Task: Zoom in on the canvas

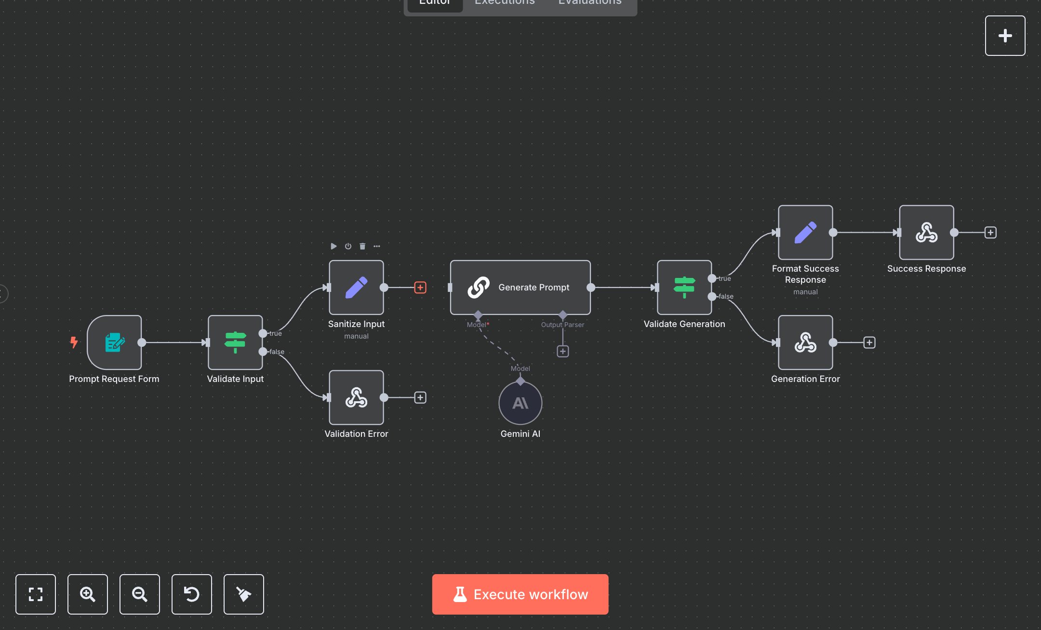Action: click(87, 594)
